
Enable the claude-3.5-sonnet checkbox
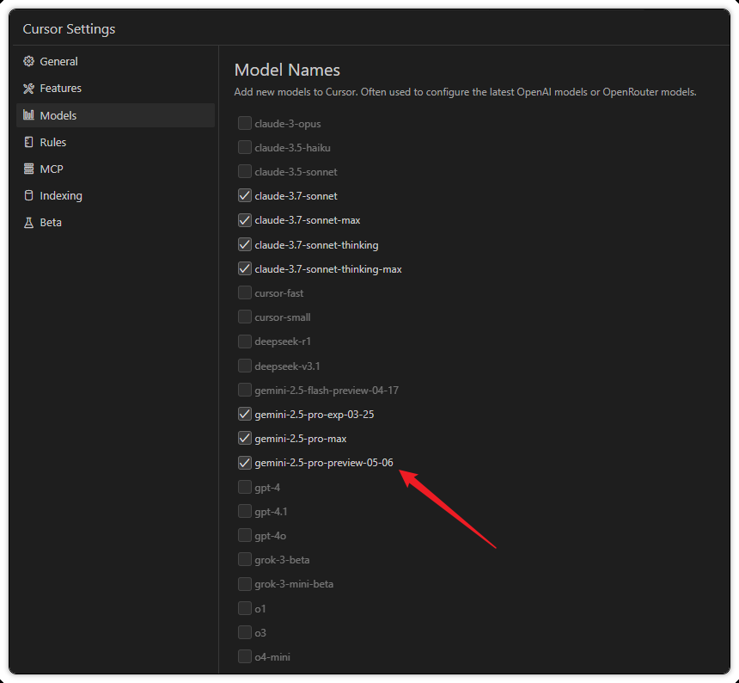pyautogui.click(x=245, y=171)
